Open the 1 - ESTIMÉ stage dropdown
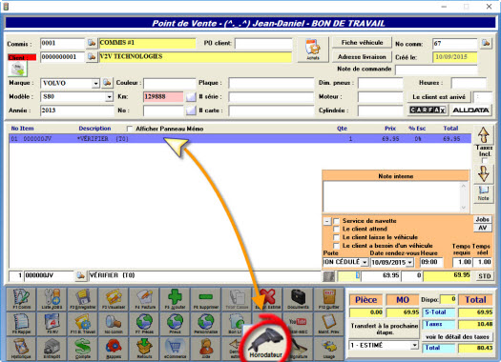 (414, 346)
